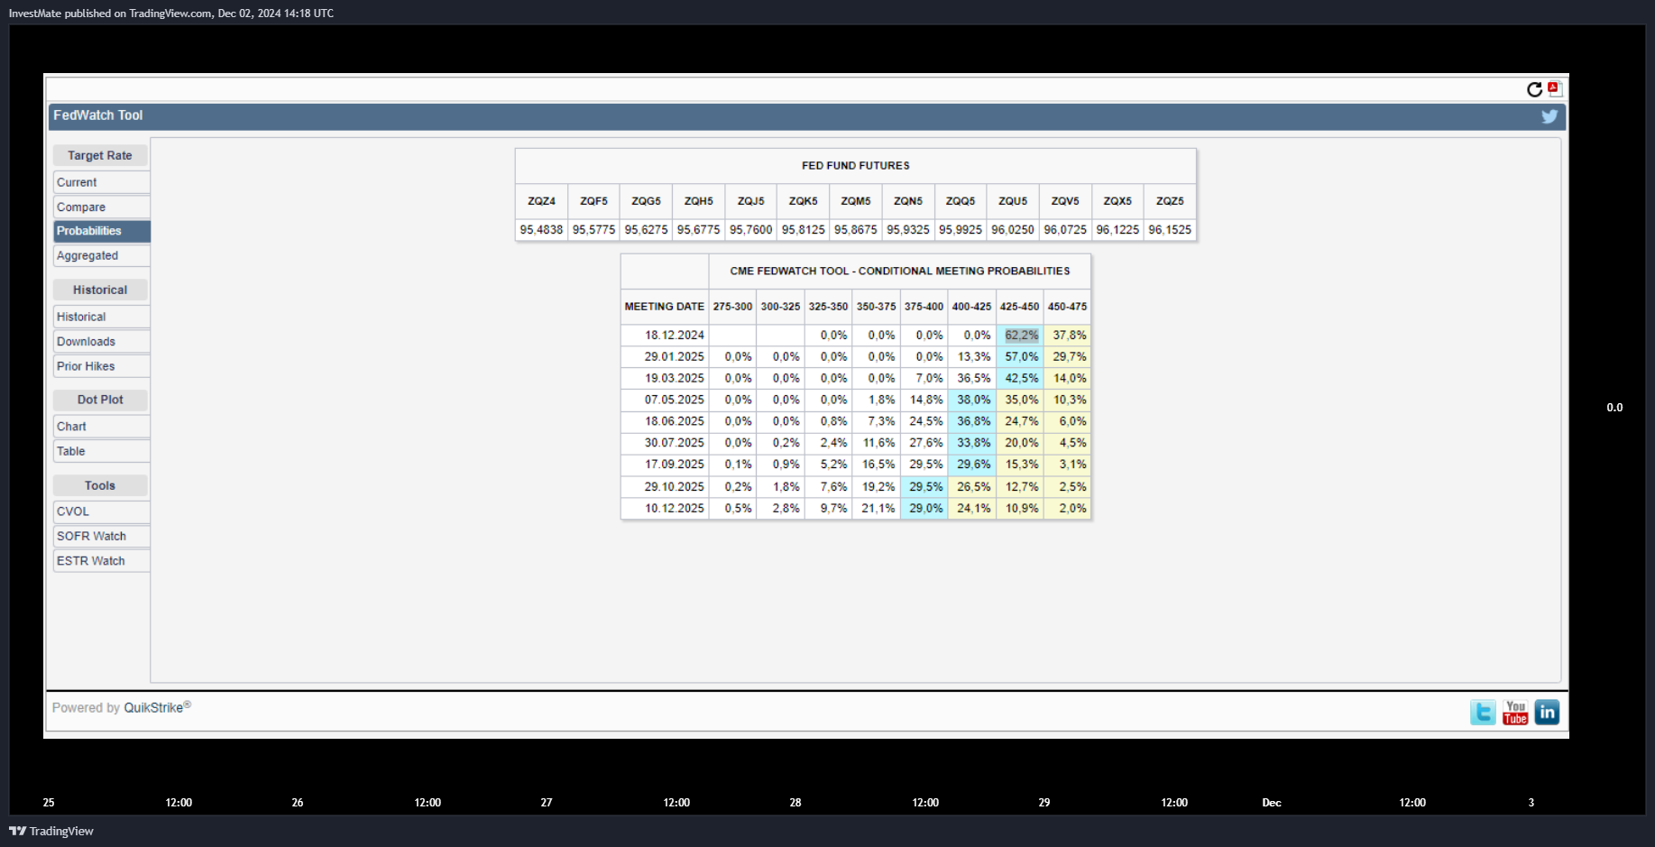Screen dimensions: 1655x847
Task: Click the Target Rate section header
Action: click(x=100, y=155)
